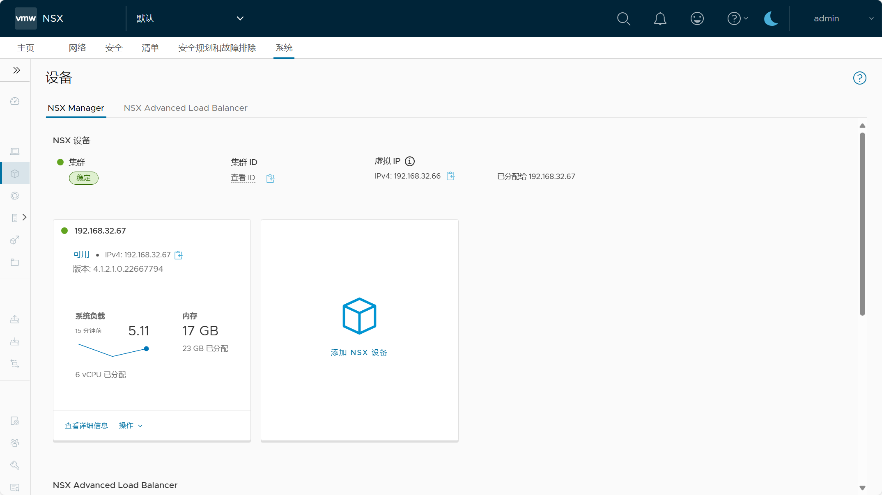
Task: Go to the 主页 tab
Action: tap(25, 48)
